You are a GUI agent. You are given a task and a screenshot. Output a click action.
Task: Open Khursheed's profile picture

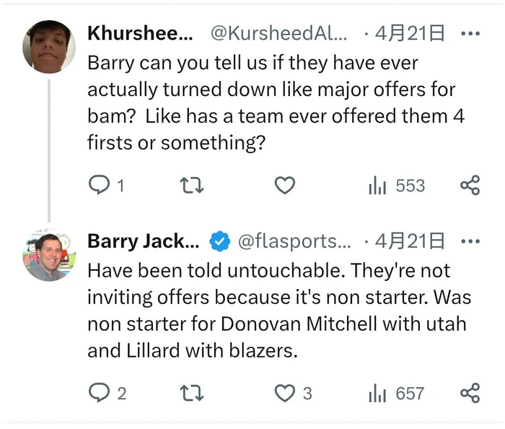tap(49, 46)
